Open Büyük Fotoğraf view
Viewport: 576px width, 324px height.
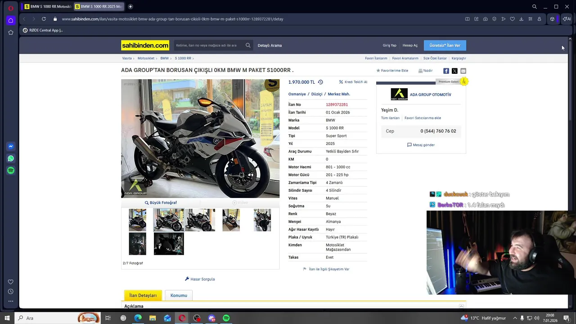(x=161, y=202)
